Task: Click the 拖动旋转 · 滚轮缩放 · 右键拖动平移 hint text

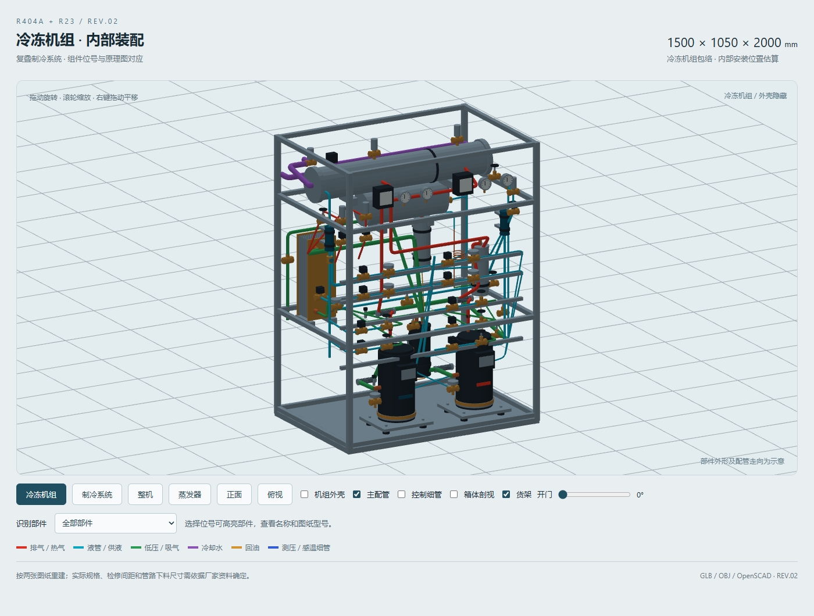Action: [x=84, y=97]
